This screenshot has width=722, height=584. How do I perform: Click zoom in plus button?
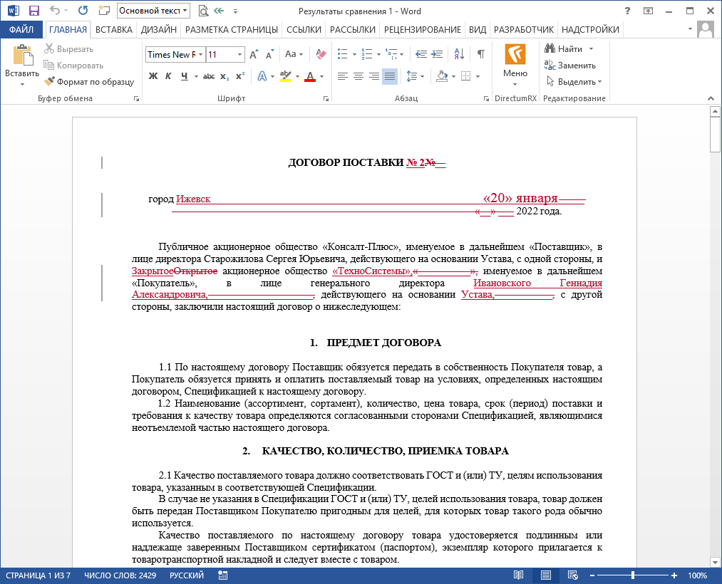click(674, 575)
